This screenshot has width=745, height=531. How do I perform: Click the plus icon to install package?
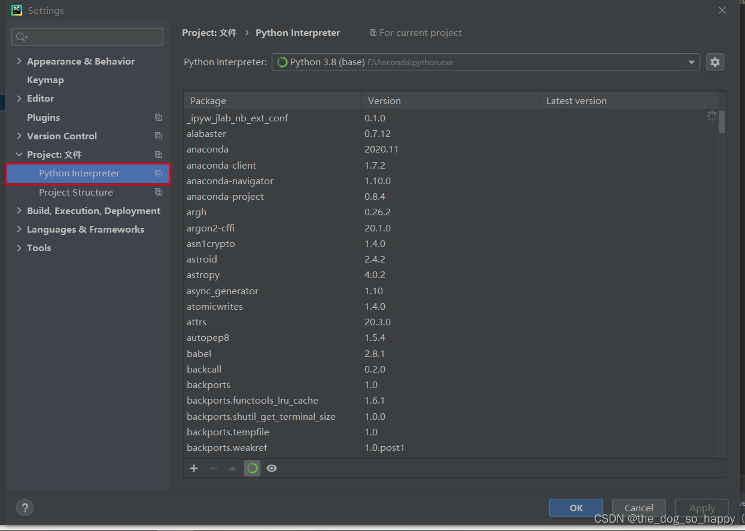click(194, 468)
